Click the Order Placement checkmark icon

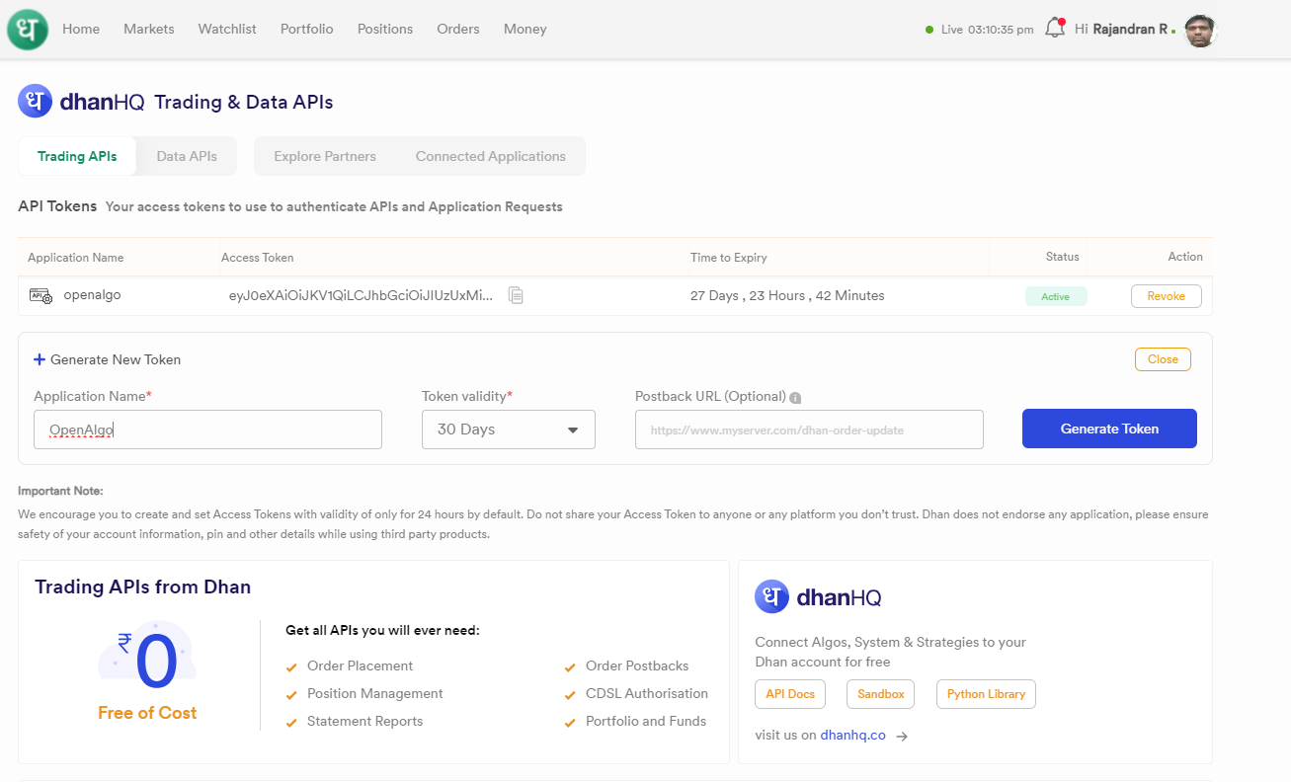pyautogui.click(x=291, y=667)
